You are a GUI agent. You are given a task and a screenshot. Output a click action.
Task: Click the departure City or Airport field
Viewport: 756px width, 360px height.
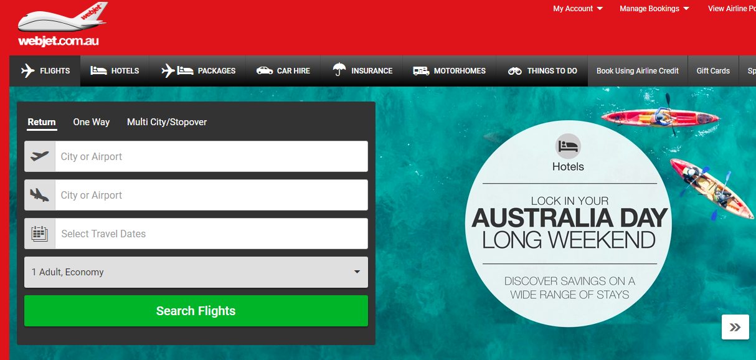coord(211,156)
